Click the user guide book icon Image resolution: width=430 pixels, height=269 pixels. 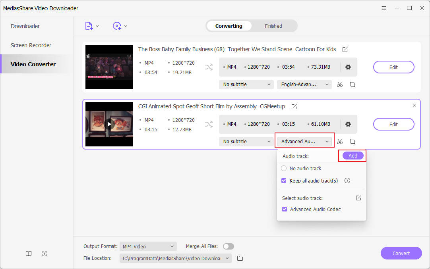28,253
